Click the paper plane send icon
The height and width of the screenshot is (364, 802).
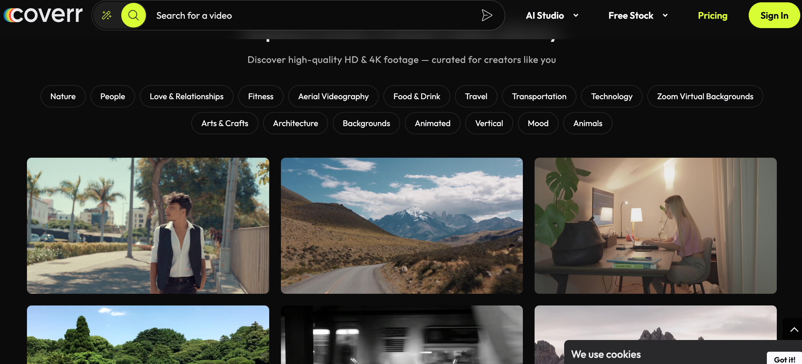tap(486, 15)
